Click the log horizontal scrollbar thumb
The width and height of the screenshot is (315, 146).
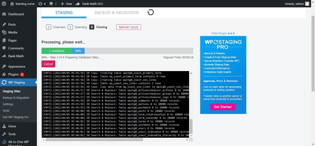[x=94, y=139]
